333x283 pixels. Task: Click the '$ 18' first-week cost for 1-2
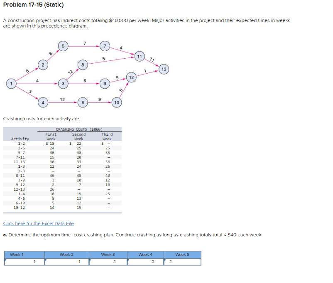click(x=50, y=144)
